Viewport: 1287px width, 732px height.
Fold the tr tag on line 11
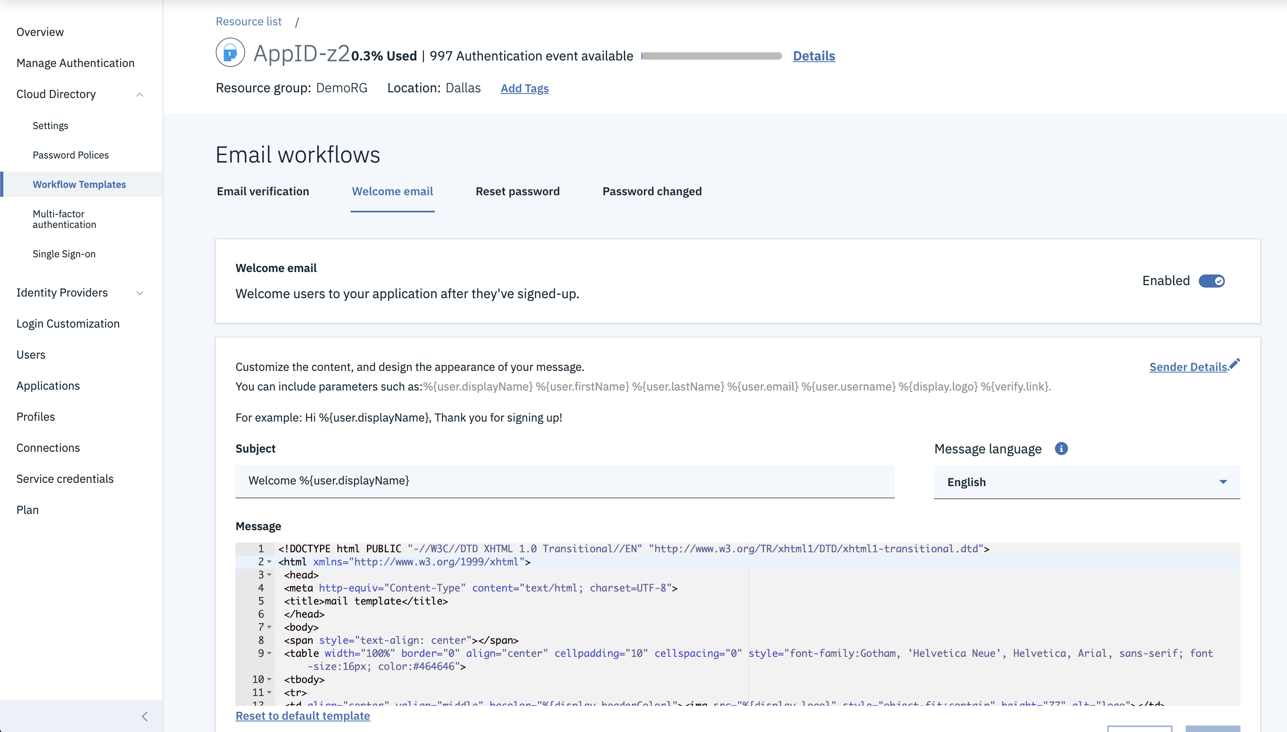270,693
